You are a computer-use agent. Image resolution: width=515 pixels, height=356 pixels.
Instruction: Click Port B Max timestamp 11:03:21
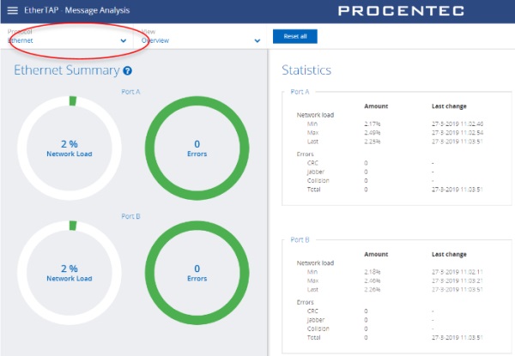click(457, 281)
